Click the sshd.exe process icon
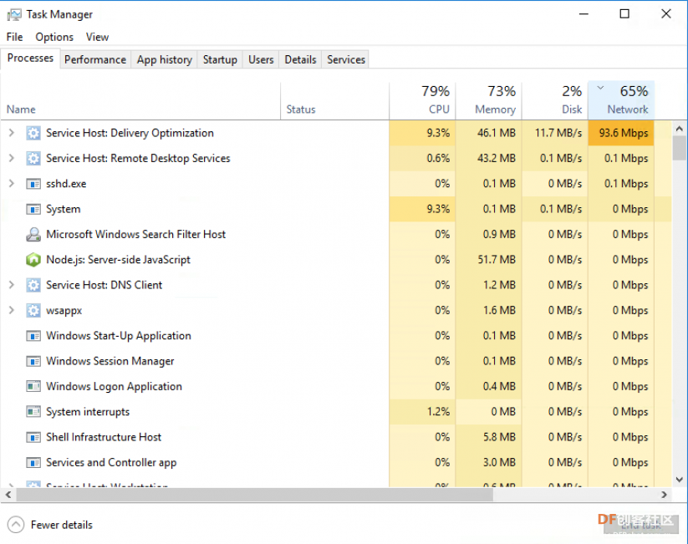Viewport: 688px width, 544px height. [x=33, y=184]
